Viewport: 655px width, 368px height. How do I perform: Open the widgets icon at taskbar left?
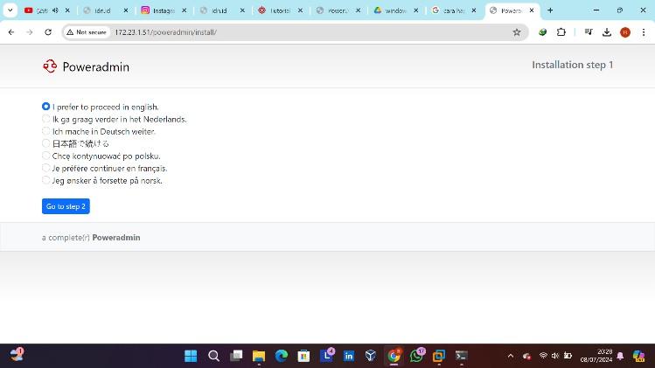(17, 355)
